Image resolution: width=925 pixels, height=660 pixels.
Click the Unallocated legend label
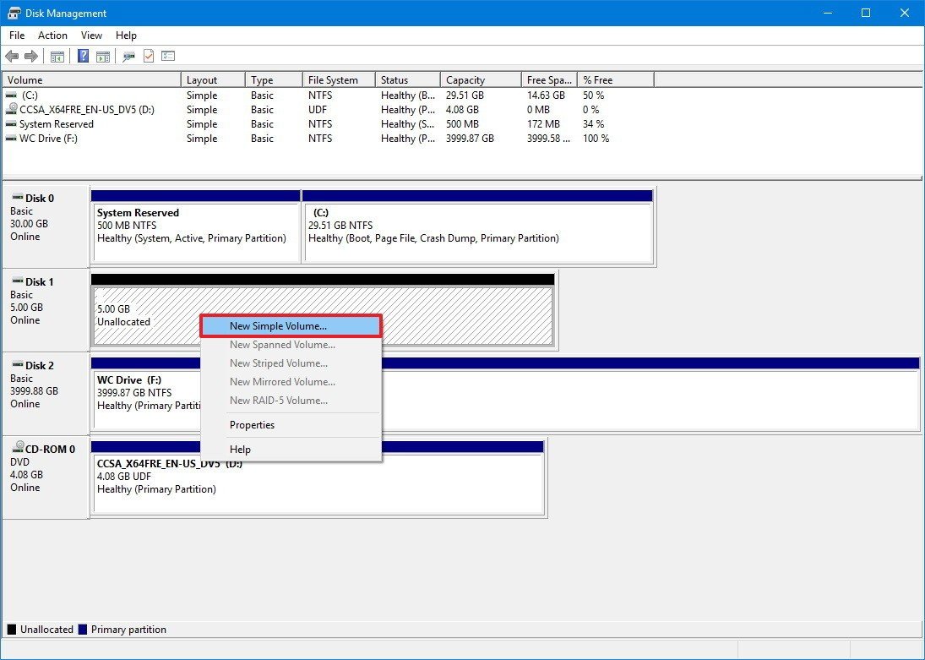(46, 630)
